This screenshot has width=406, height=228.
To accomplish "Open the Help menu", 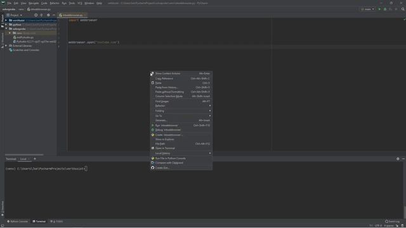I will pyautogui.click(x=99, y=3).
